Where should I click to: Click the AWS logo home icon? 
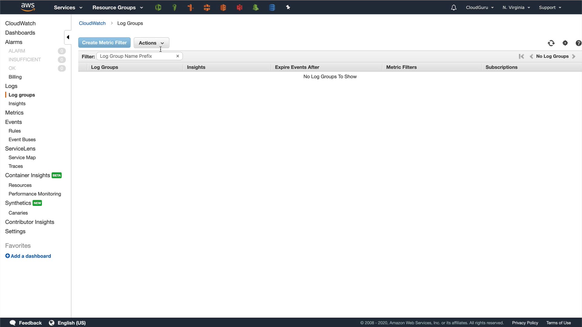pos(28,7)
